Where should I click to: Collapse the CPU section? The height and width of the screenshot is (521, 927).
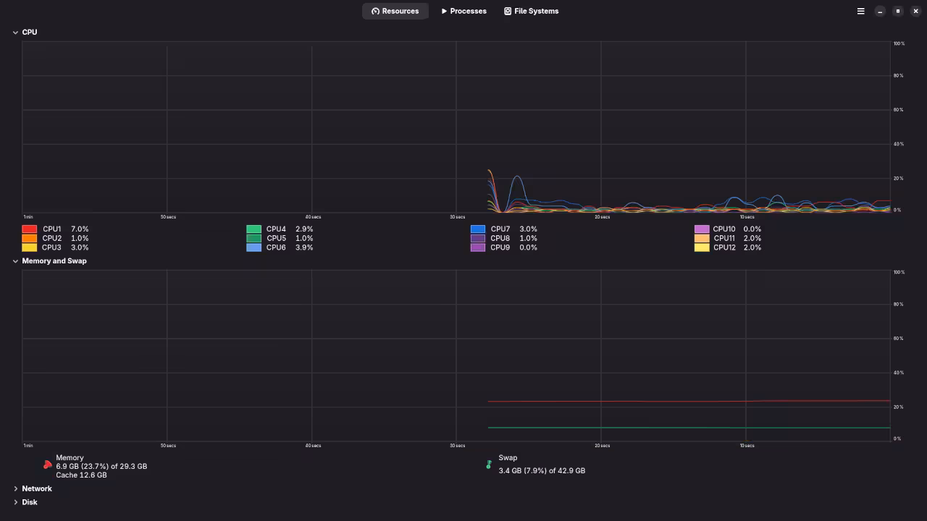(x=15, y=32)
